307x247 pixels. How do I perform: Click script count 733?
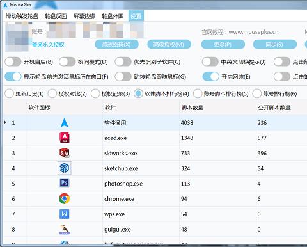click(185, 153)
